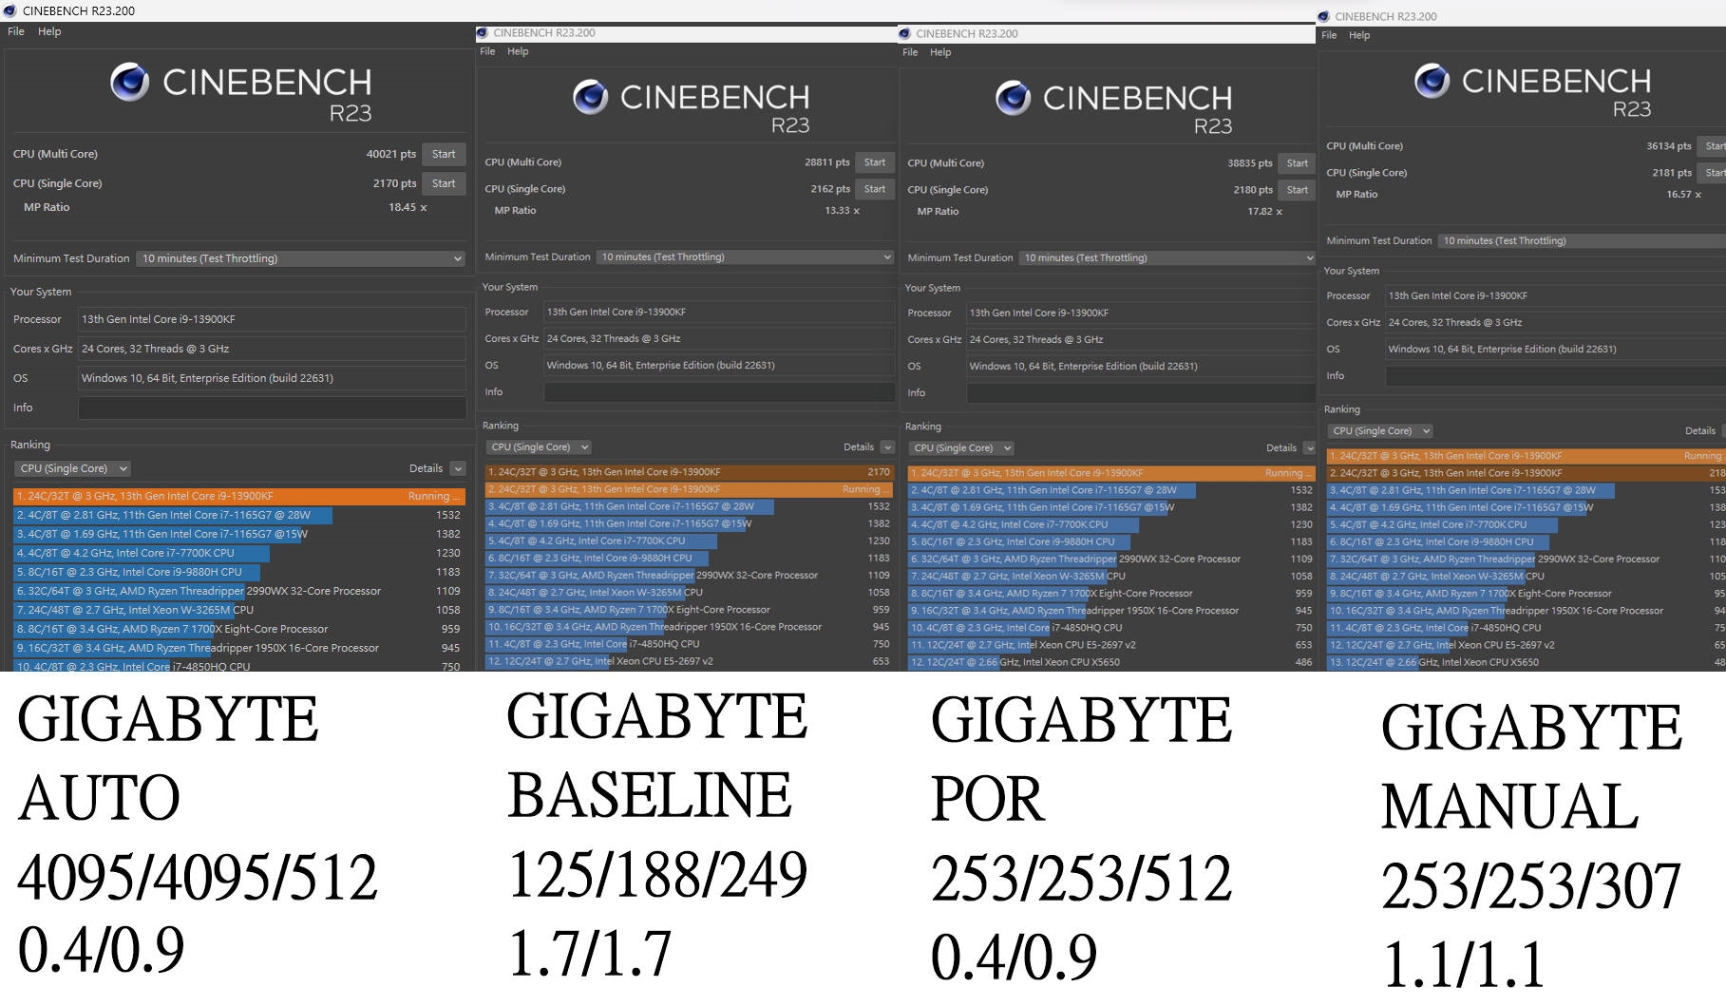
Task: Toggle the Details button in the POR window
Action: (1310, 448)
